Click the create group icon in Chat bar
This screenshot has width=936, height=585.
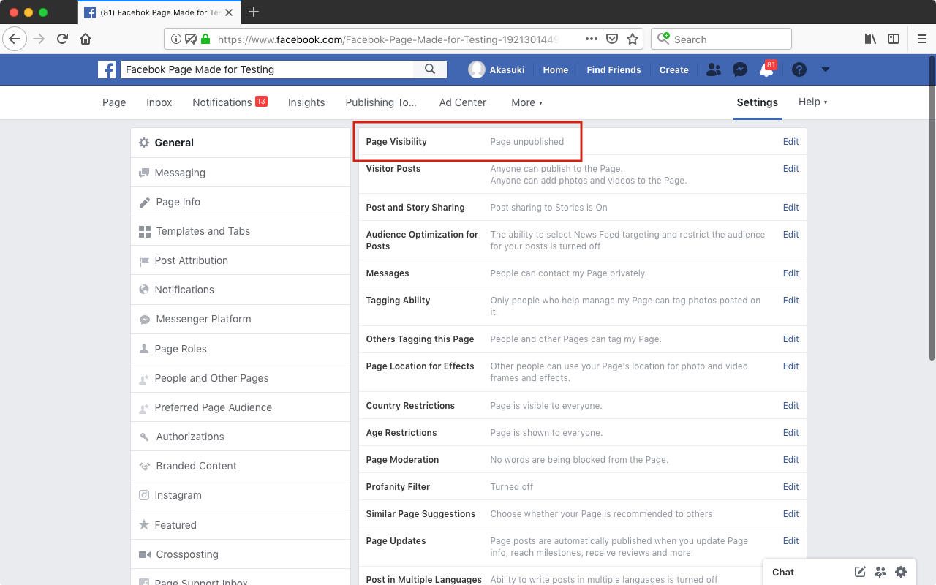coord(880,572)
